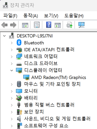Select 소프트웨어 구성 요소 label

[x=46, y=126]
